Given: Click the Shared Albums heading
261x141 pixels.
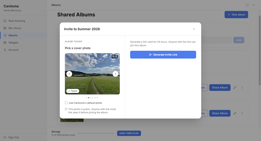Looking at the screenshot, I should 76,15.
